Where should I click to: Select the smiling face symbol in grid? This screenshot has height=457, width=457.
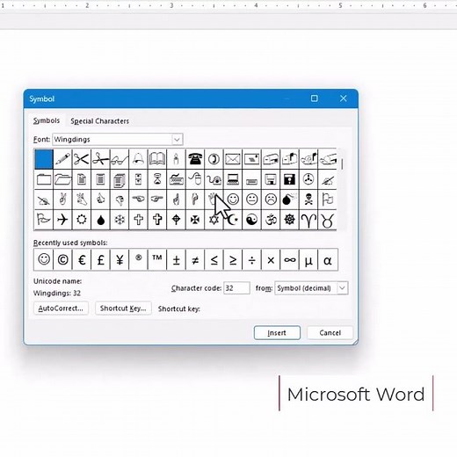(x=233, y=199)
